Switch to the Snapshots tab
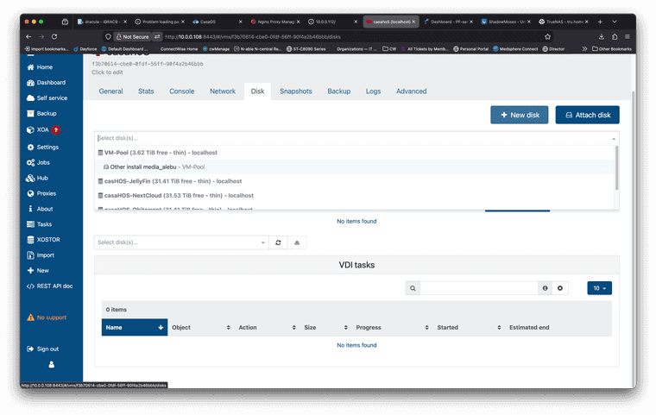 pos(295,91)
